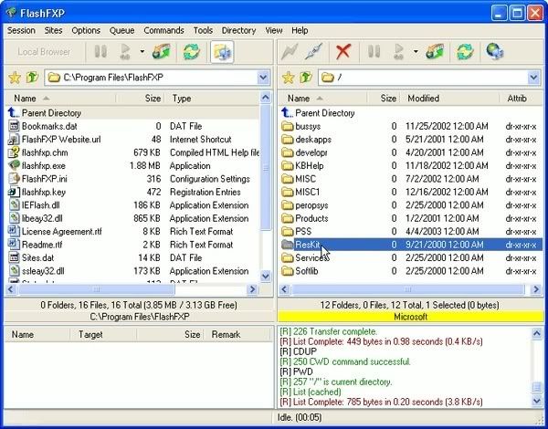The image size is (548, 429).
Task: Open the Sites menu
Action: tap(53, 30)
